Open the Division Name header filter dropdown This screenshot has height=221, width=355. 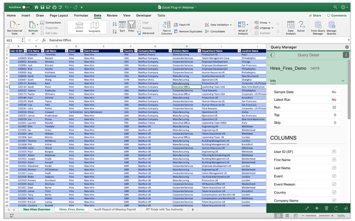(x=199, y=51)
